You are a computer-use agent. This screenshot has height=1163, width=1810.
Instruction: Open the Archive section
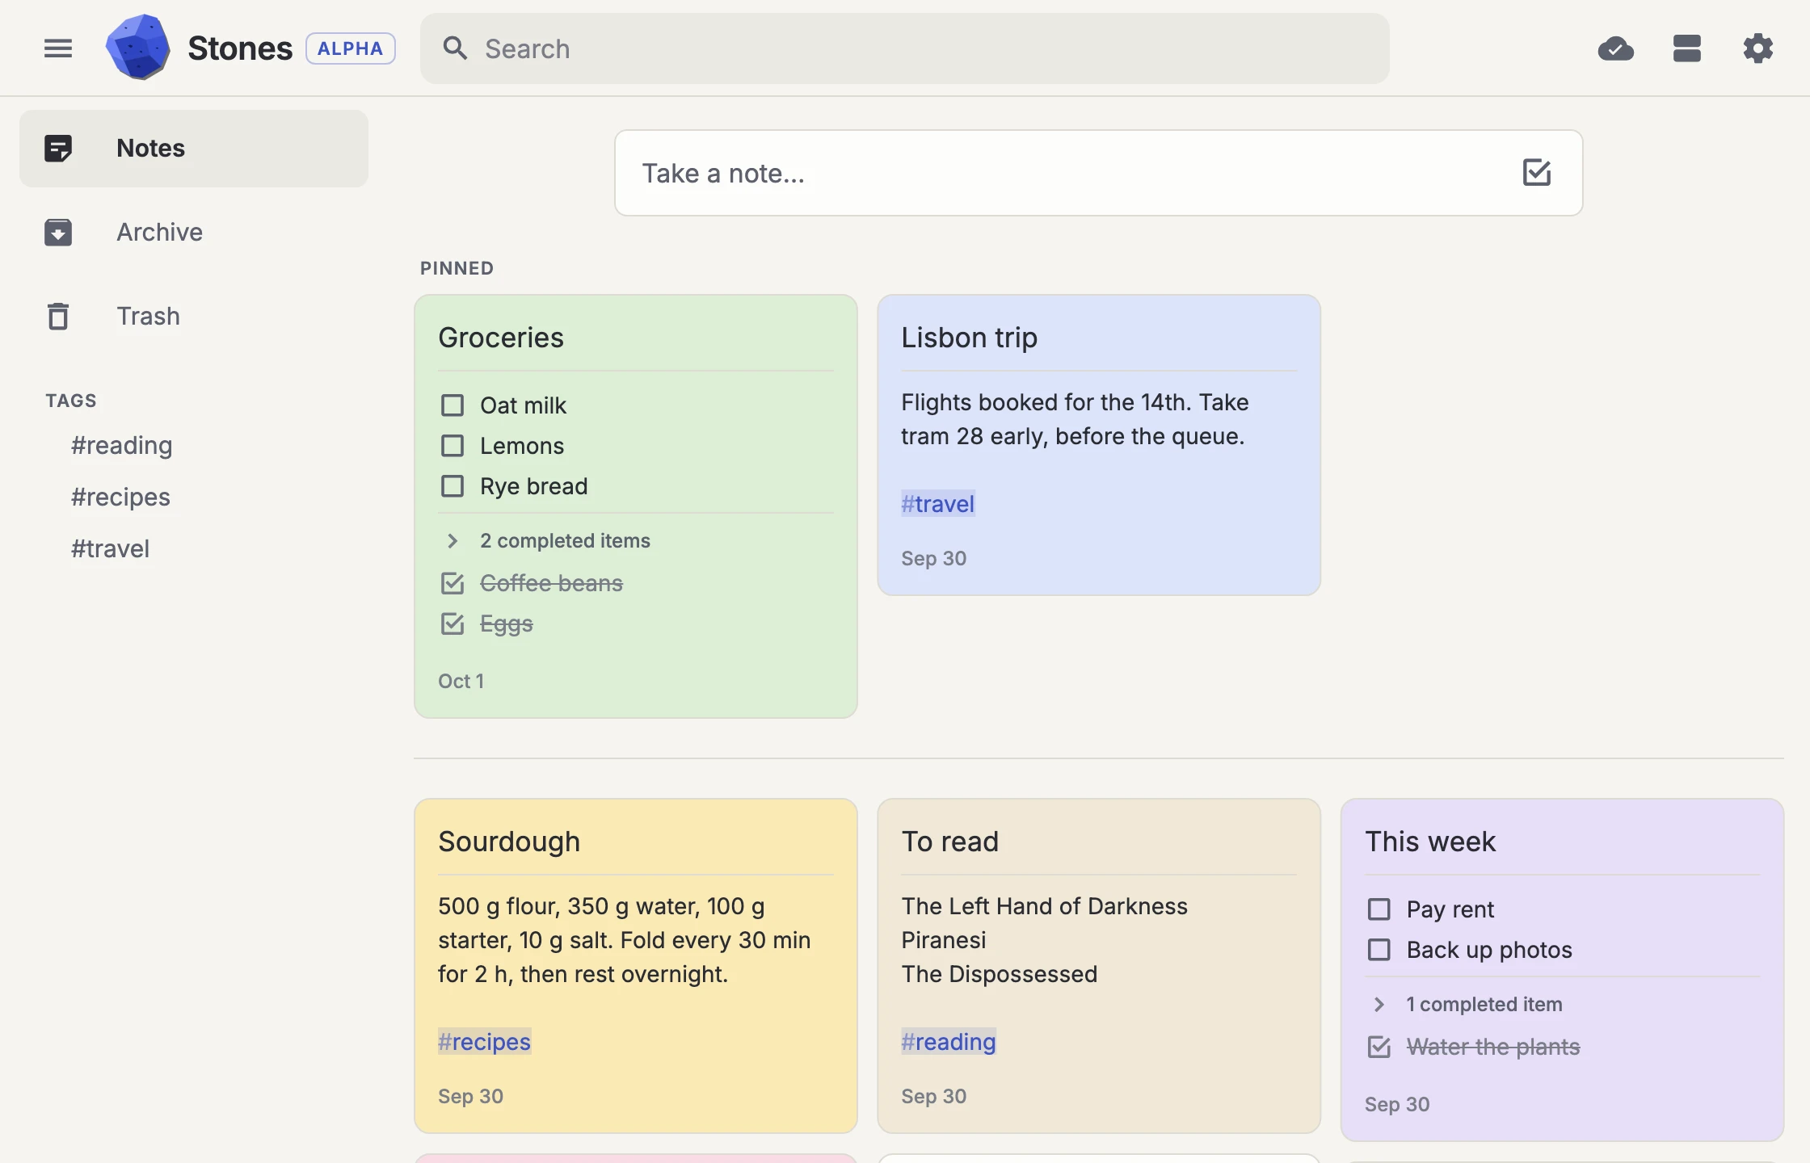[x=194, y=233]
